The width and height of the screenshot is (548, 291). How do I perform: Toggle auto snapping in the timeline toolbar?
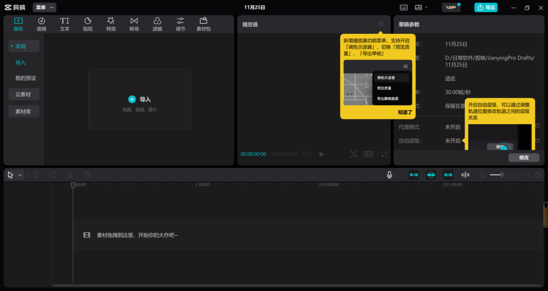pyautogui.click(x=431, y=175)
